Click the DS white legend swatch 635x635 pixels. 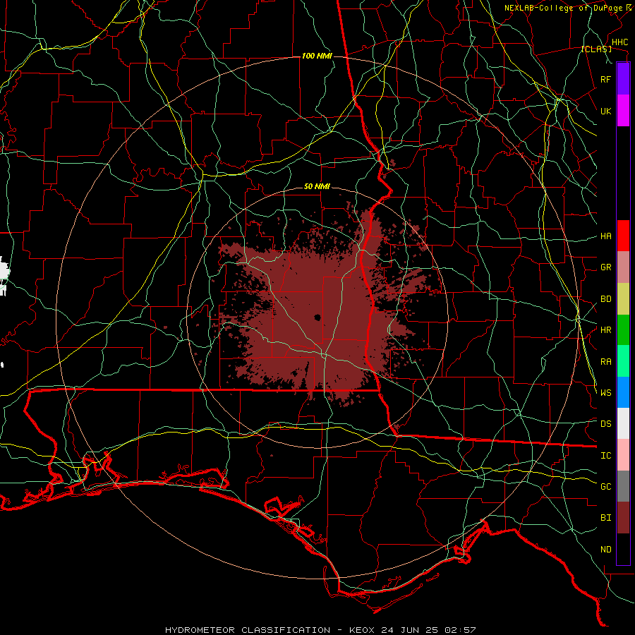[x=623, y=423]
